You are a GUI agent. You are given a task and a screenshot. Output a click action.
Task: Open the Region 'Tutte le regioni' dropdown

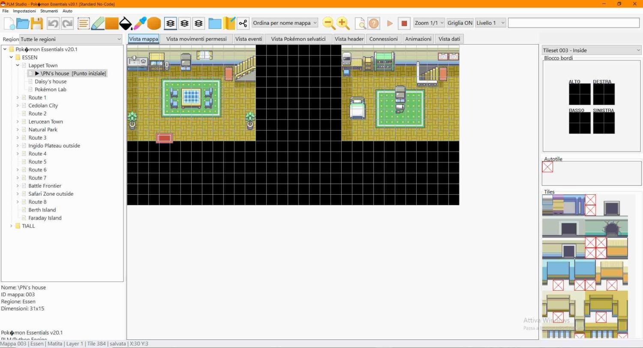pyautogui.click(x=71, y=39)
